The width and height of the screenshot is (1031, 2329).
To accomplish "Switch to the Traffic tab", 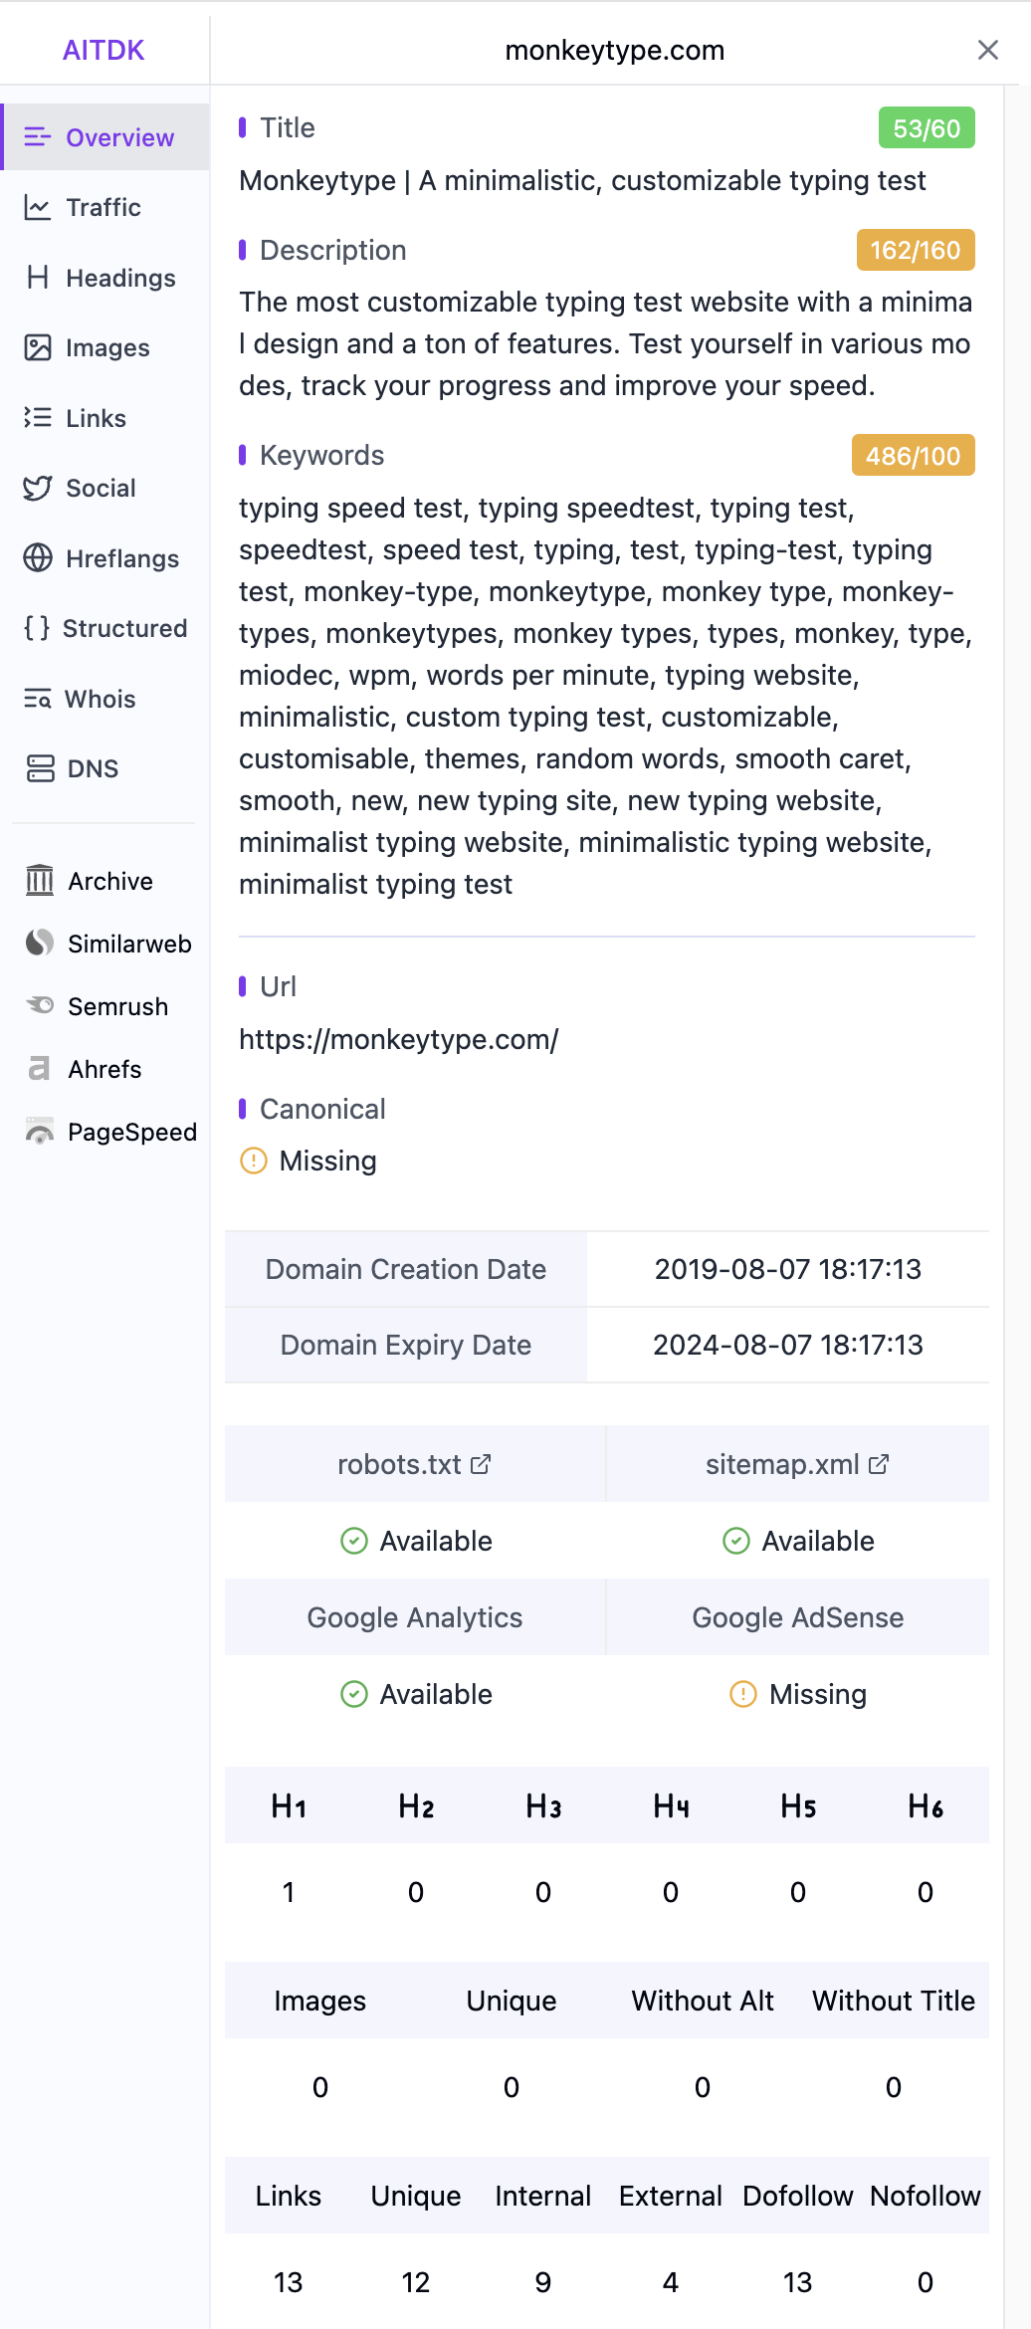I will point(103,207).
